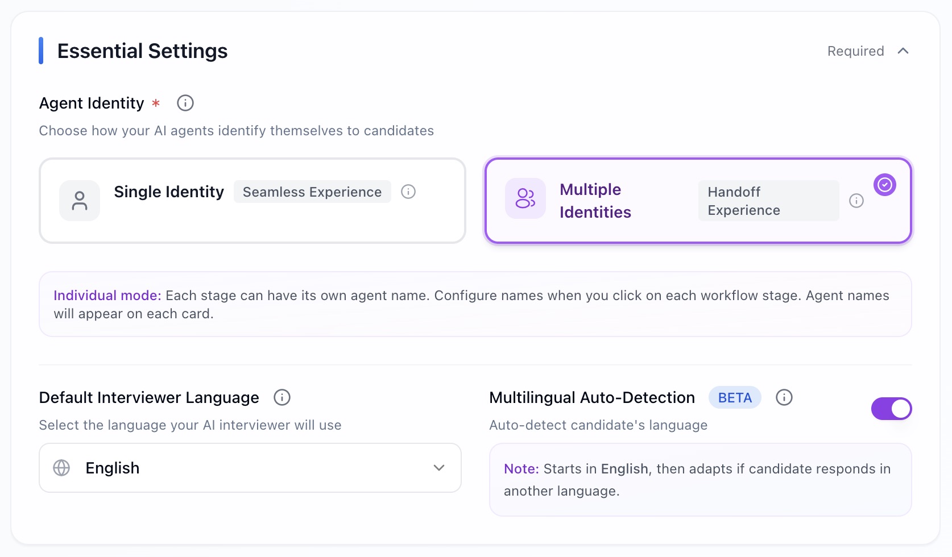Image resolution: width=952 pixels, height=557 pixels.
Task: Click the globe icon in language field
Action: click(61, 468)
